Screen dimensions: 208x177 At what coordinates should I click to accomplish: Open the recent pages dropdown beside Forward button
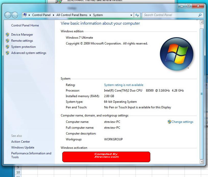(20, 15)
